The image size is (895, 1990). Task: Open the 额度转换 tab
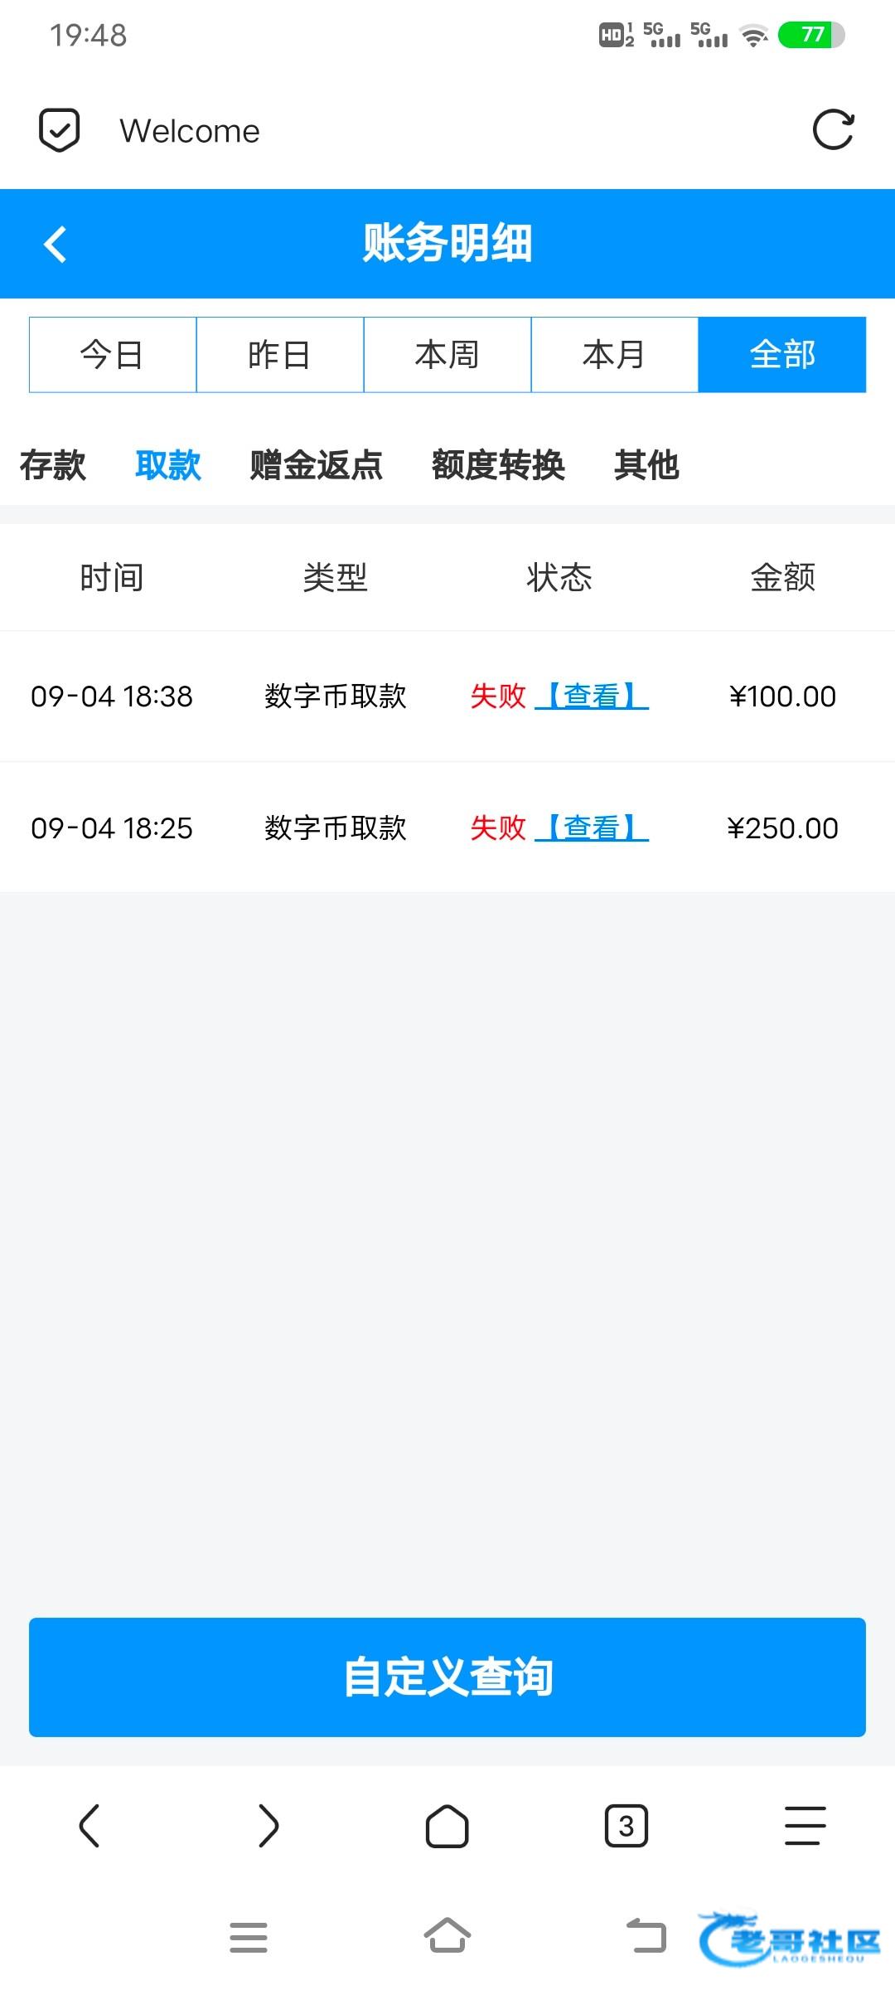coord(498,465)
